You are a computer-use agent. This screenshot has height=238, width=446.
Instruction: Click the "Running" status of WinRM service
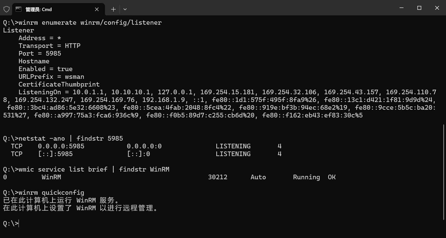[x=306, y=177]
